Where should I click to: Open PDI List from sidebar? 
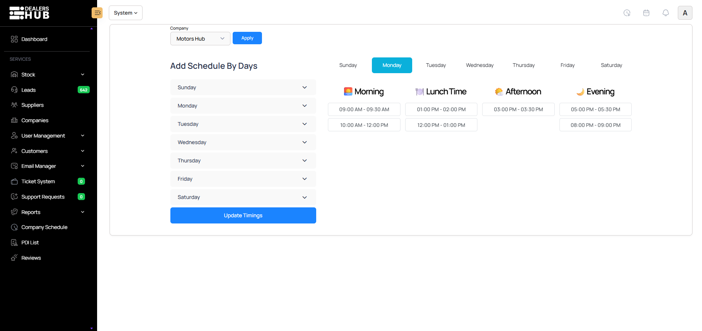[30, 242]
